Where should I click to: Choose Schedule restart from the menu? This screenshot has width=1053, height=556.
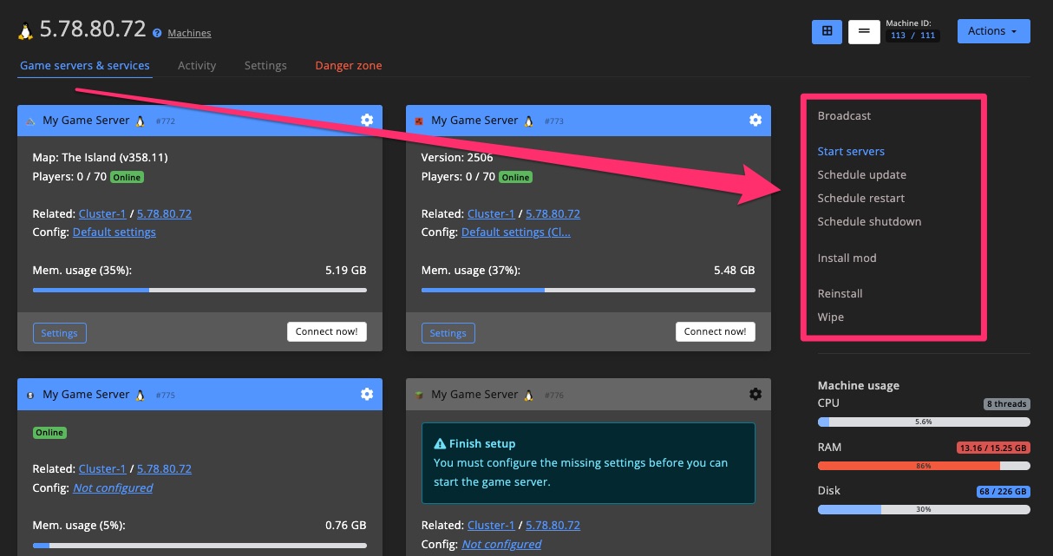click(x=861, y=198)
